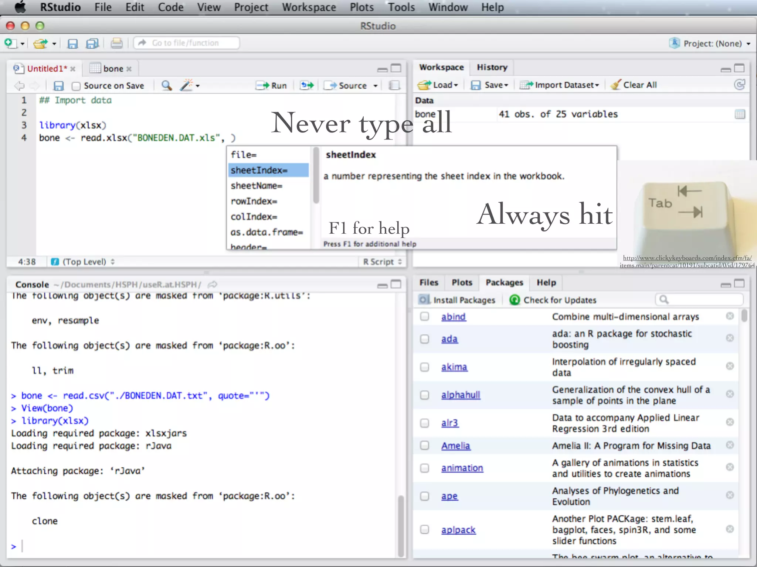Maximize the source editor pane
Image resolution: width=757 pixels, height=567 pixels.
tap(396, 68)
